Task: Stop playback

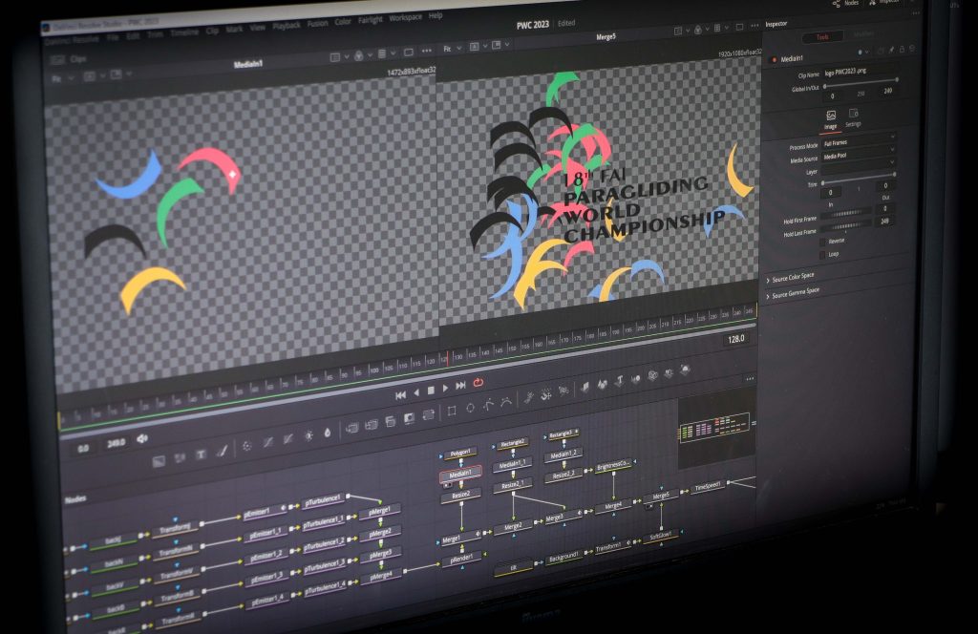Action: pos(431,391)
